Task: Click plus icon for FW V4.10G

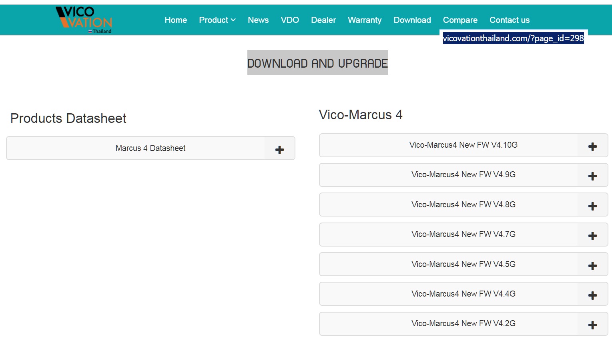Action: click(x=592, y=146)
